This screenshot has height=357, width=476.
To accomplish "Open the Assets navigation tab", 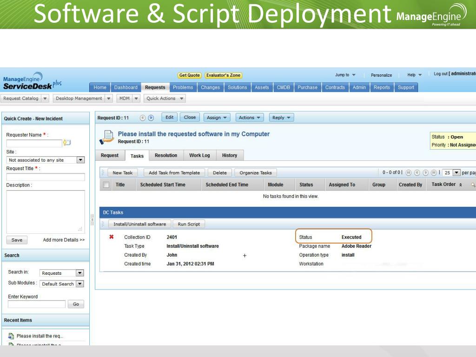I will pos(262,87).
